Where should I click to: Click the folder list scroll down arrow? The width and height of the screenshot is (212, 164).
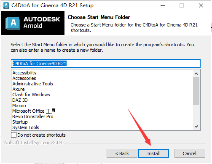pos(196,127)
